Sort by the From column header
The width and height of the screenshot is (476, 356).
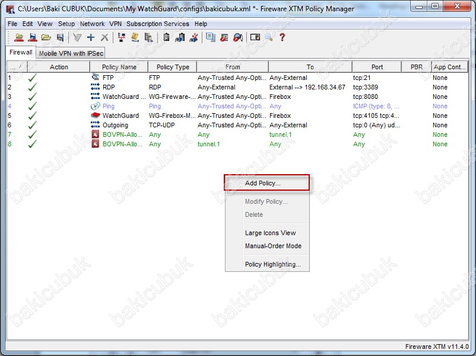(x=233, y=67)
